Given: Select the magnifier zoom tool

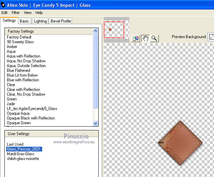Looking at the screenshot, I should click(x=154, y=38).
